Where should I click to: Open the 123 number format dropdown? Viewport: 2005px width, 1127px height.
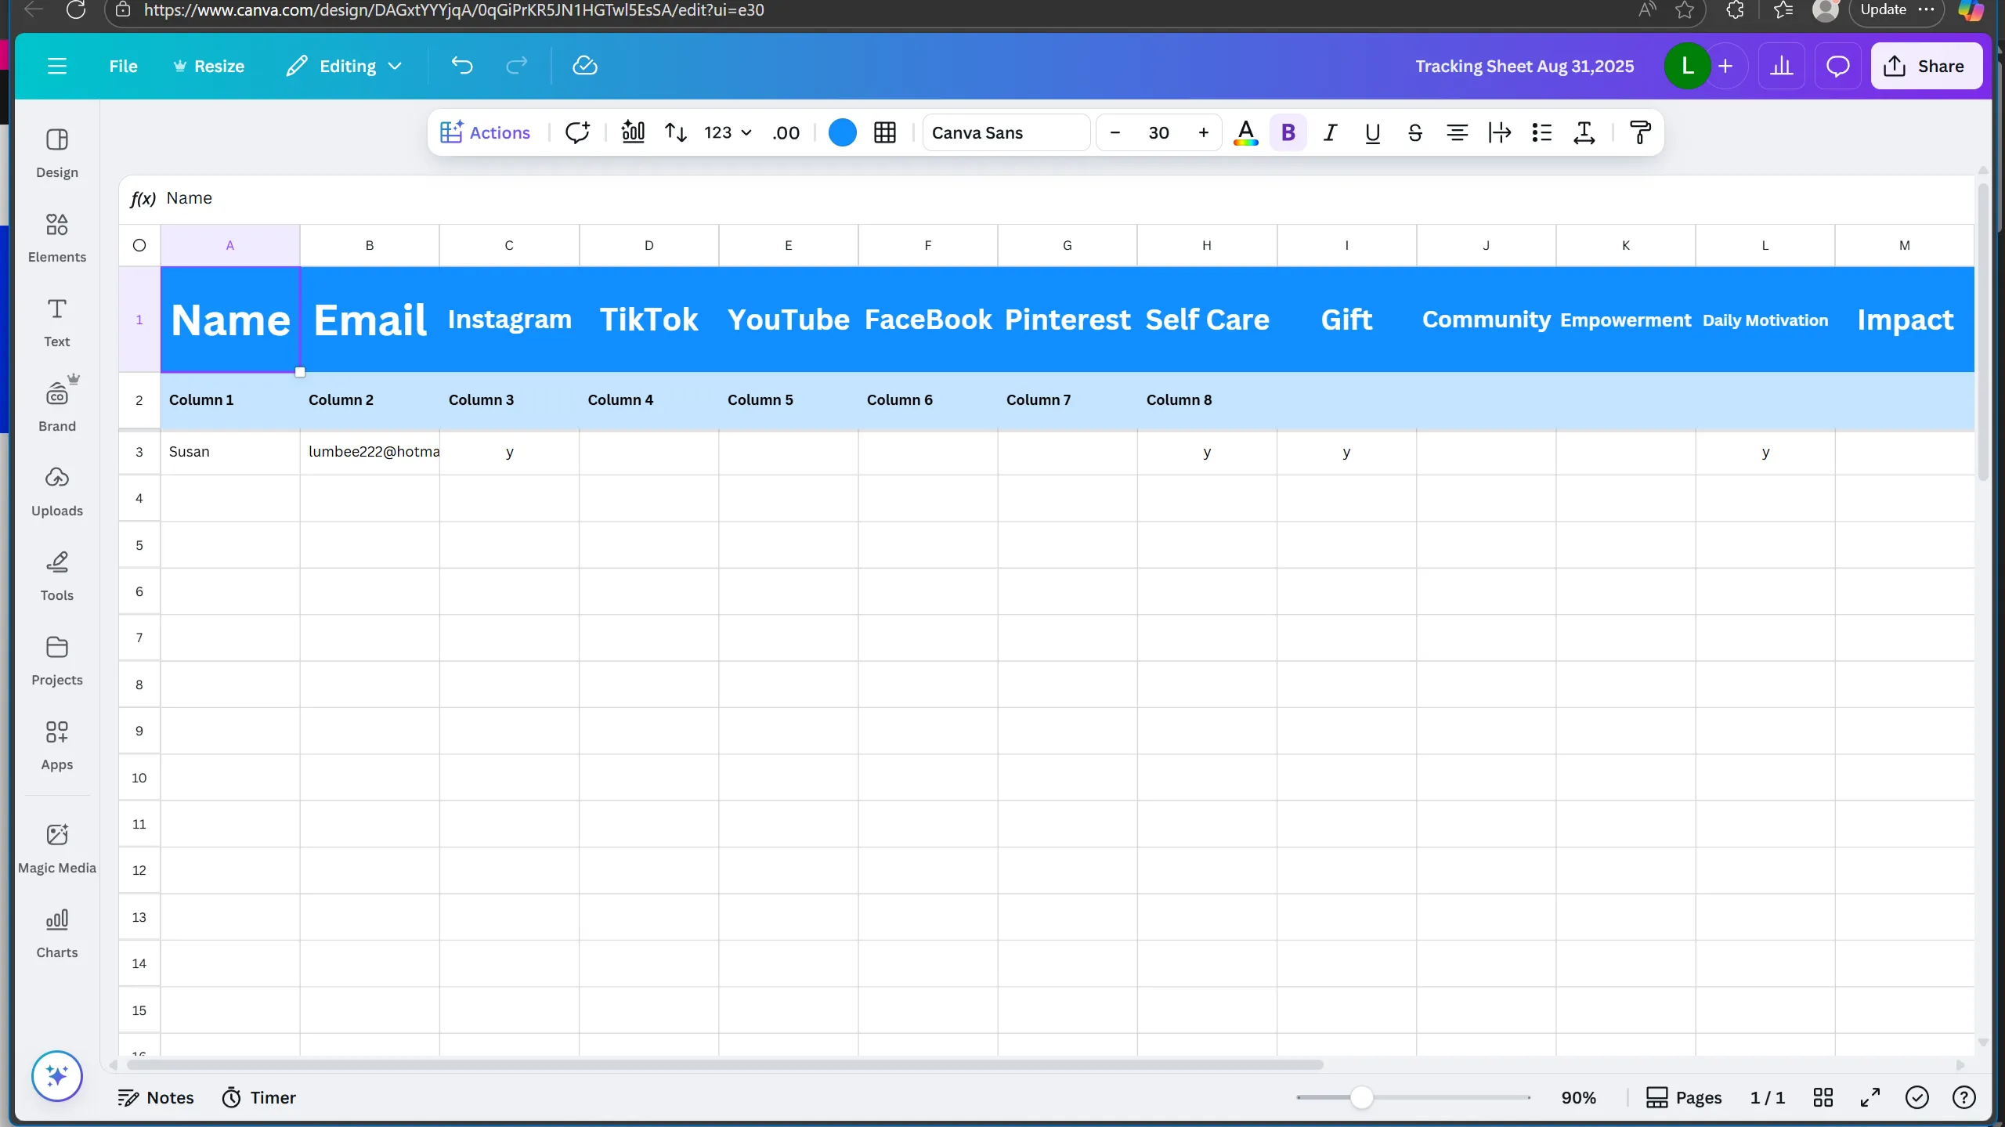[x=727, y=132]
